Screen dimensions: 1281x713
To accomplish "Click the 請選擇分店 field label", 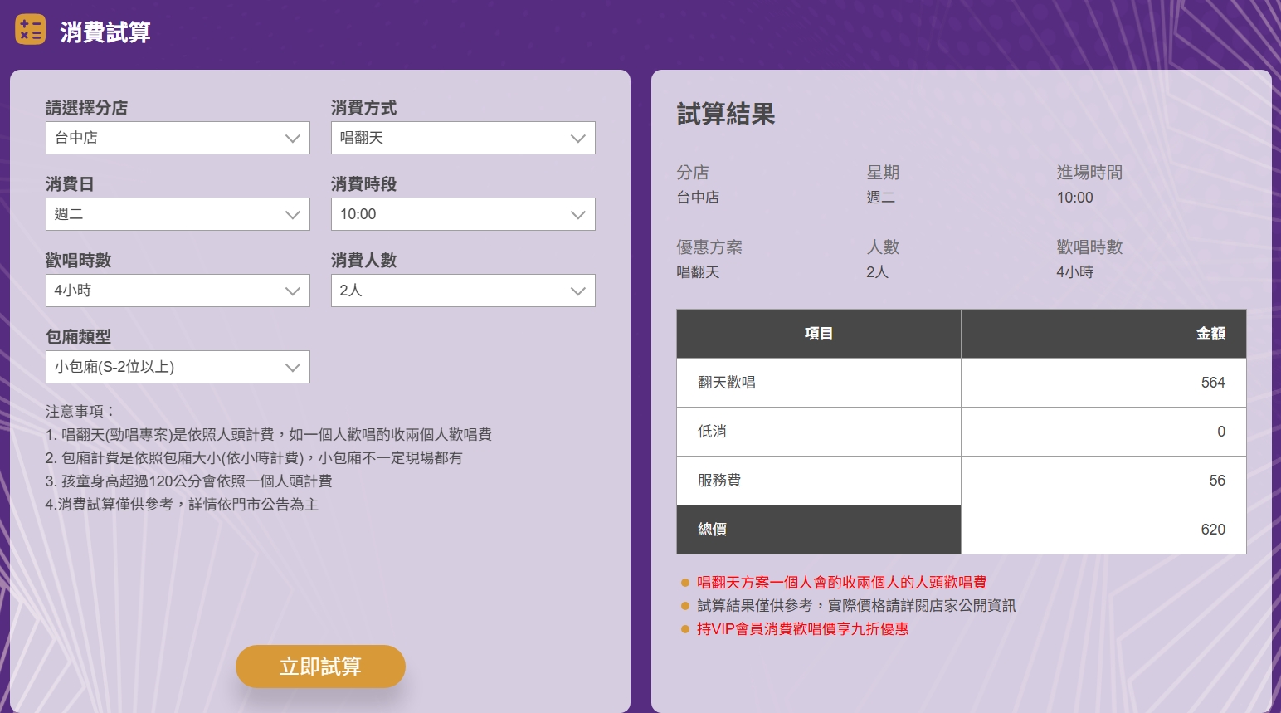I will tap(86, 108).
